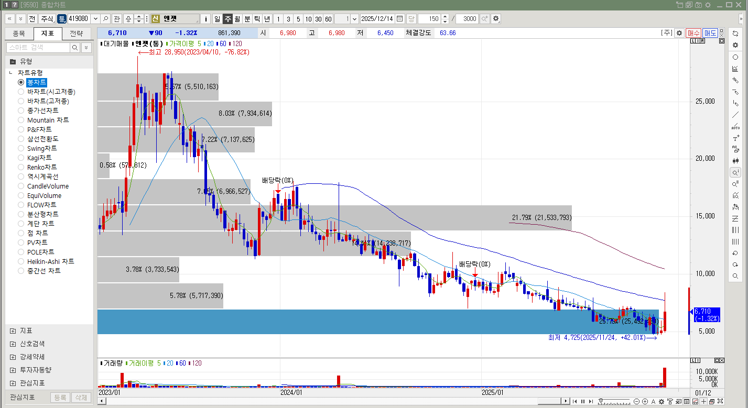748x408 pixels.
Task: Select the trend line drawing tool
Action: tap(735, 115)
